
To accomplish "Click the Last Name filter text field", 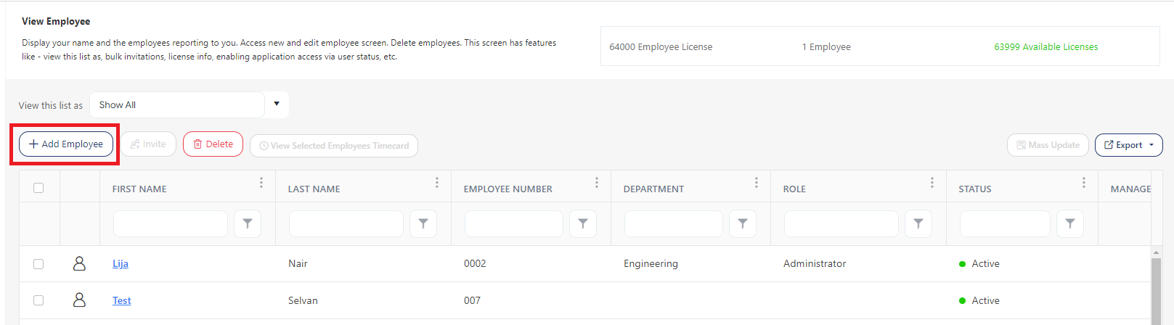I will tap(346, 224).
